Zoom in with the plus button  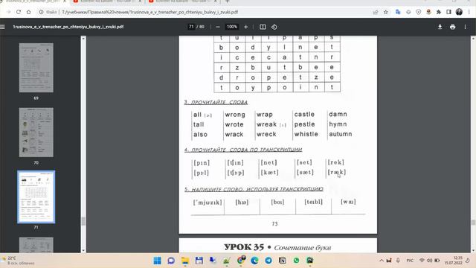click(x=246, y=27)
